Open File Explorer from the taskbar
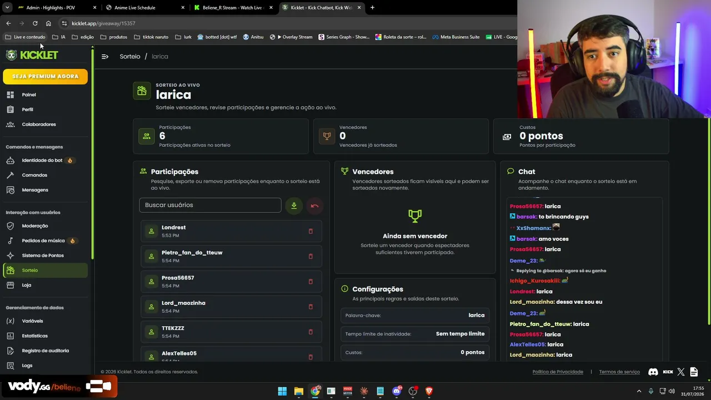The height and width of the screenshot is (400, 711). click(298, 391)
